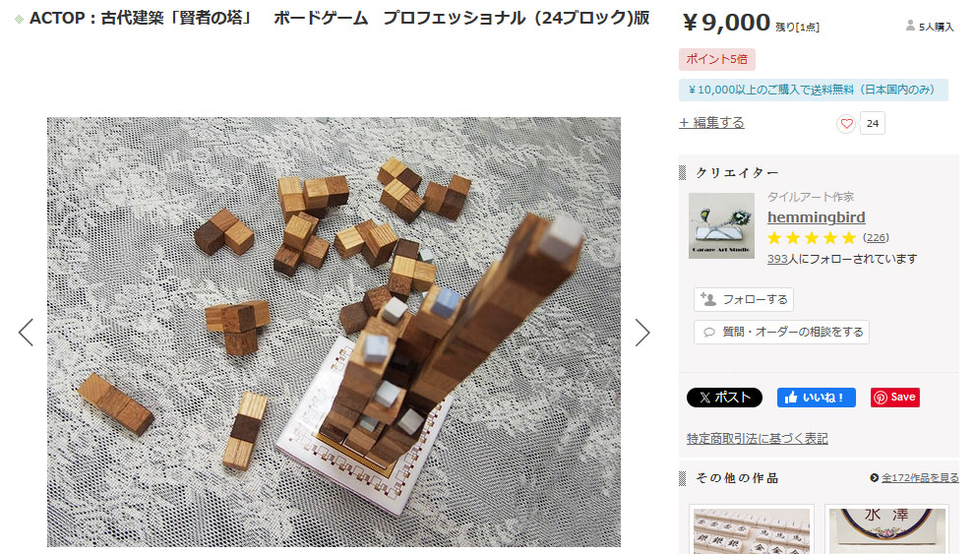Click the five-star rating icons
This screenshot has height=554, width=976.
(812, 238)
